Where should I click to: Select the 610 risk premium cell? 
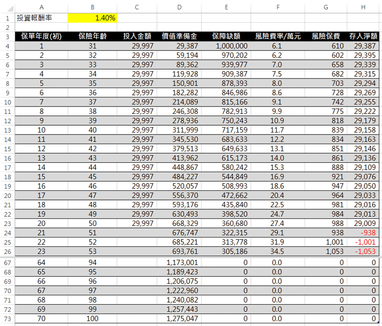pos(326,46)
